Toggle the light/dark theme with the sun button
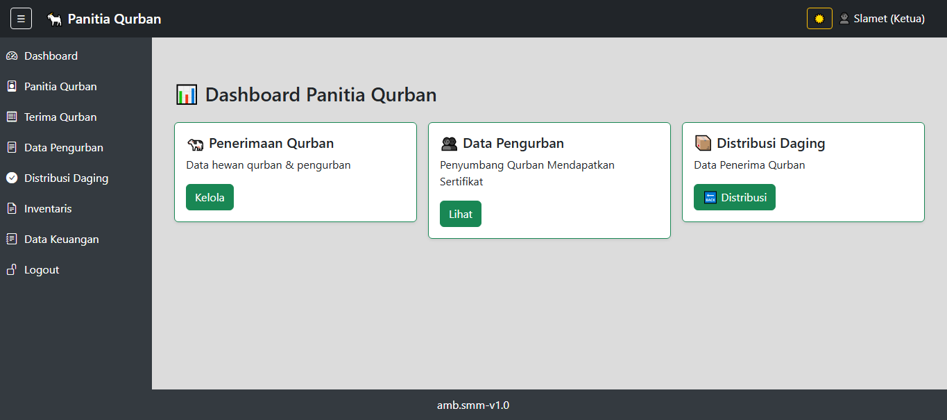This screenshot has height=420, width=947. (819, 18)
